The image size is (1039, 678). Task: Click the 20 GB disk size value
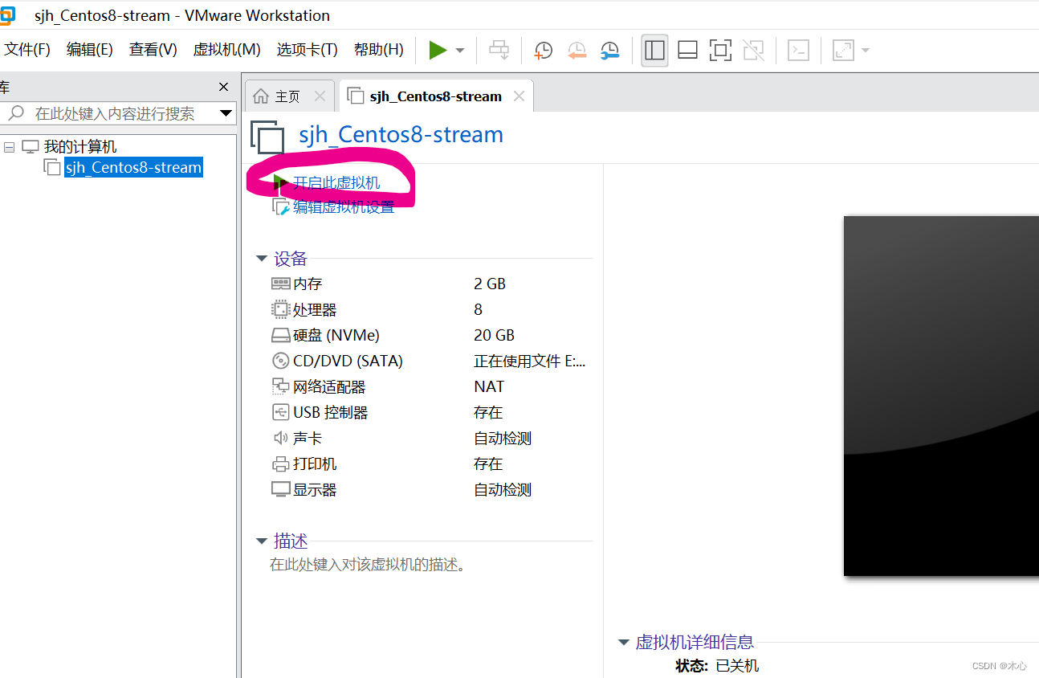point(494,335)
